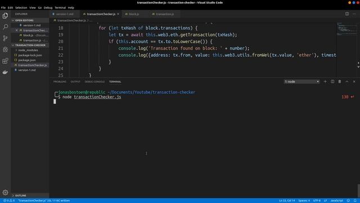Open errors and warnings count in status bar
Screen dimensions: 360x203
(x=9, y=201)
